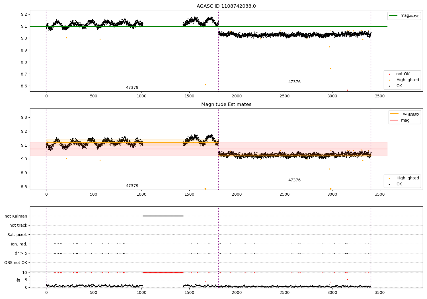Click the 'Ion. rad.' row label
The width and height of the screenshot is (427, 299).
pos(19,244)
